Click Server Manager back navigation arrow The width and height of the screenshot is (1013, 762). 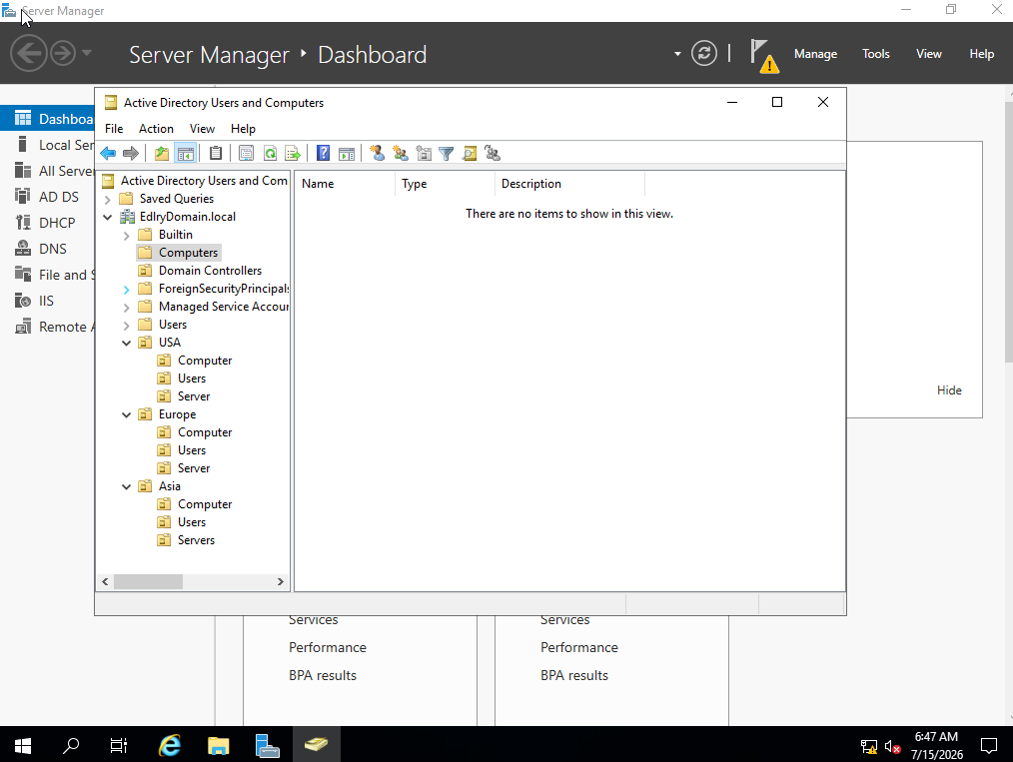click(x=28, y=53)
